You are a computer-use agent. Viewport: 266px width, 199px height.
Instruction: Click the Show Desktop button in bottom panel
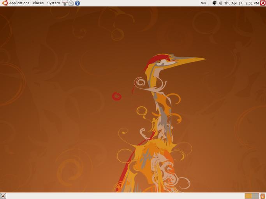coord(4,196)
